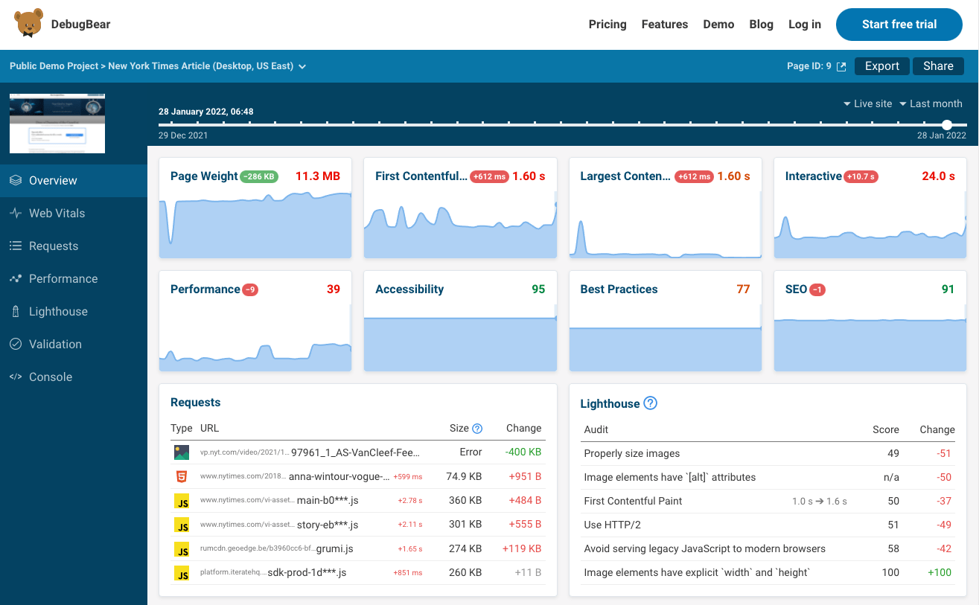
Task: Open the Interactive chart card
Action: [x=870, y=208]
